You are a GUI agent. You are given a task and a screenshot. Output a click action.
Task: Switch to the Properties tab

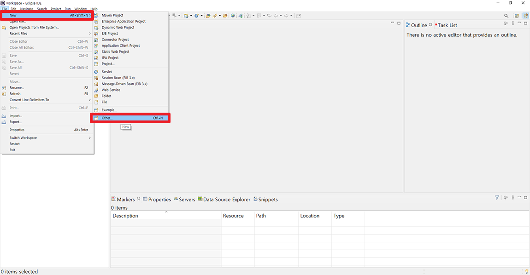(x=157, y=200)
